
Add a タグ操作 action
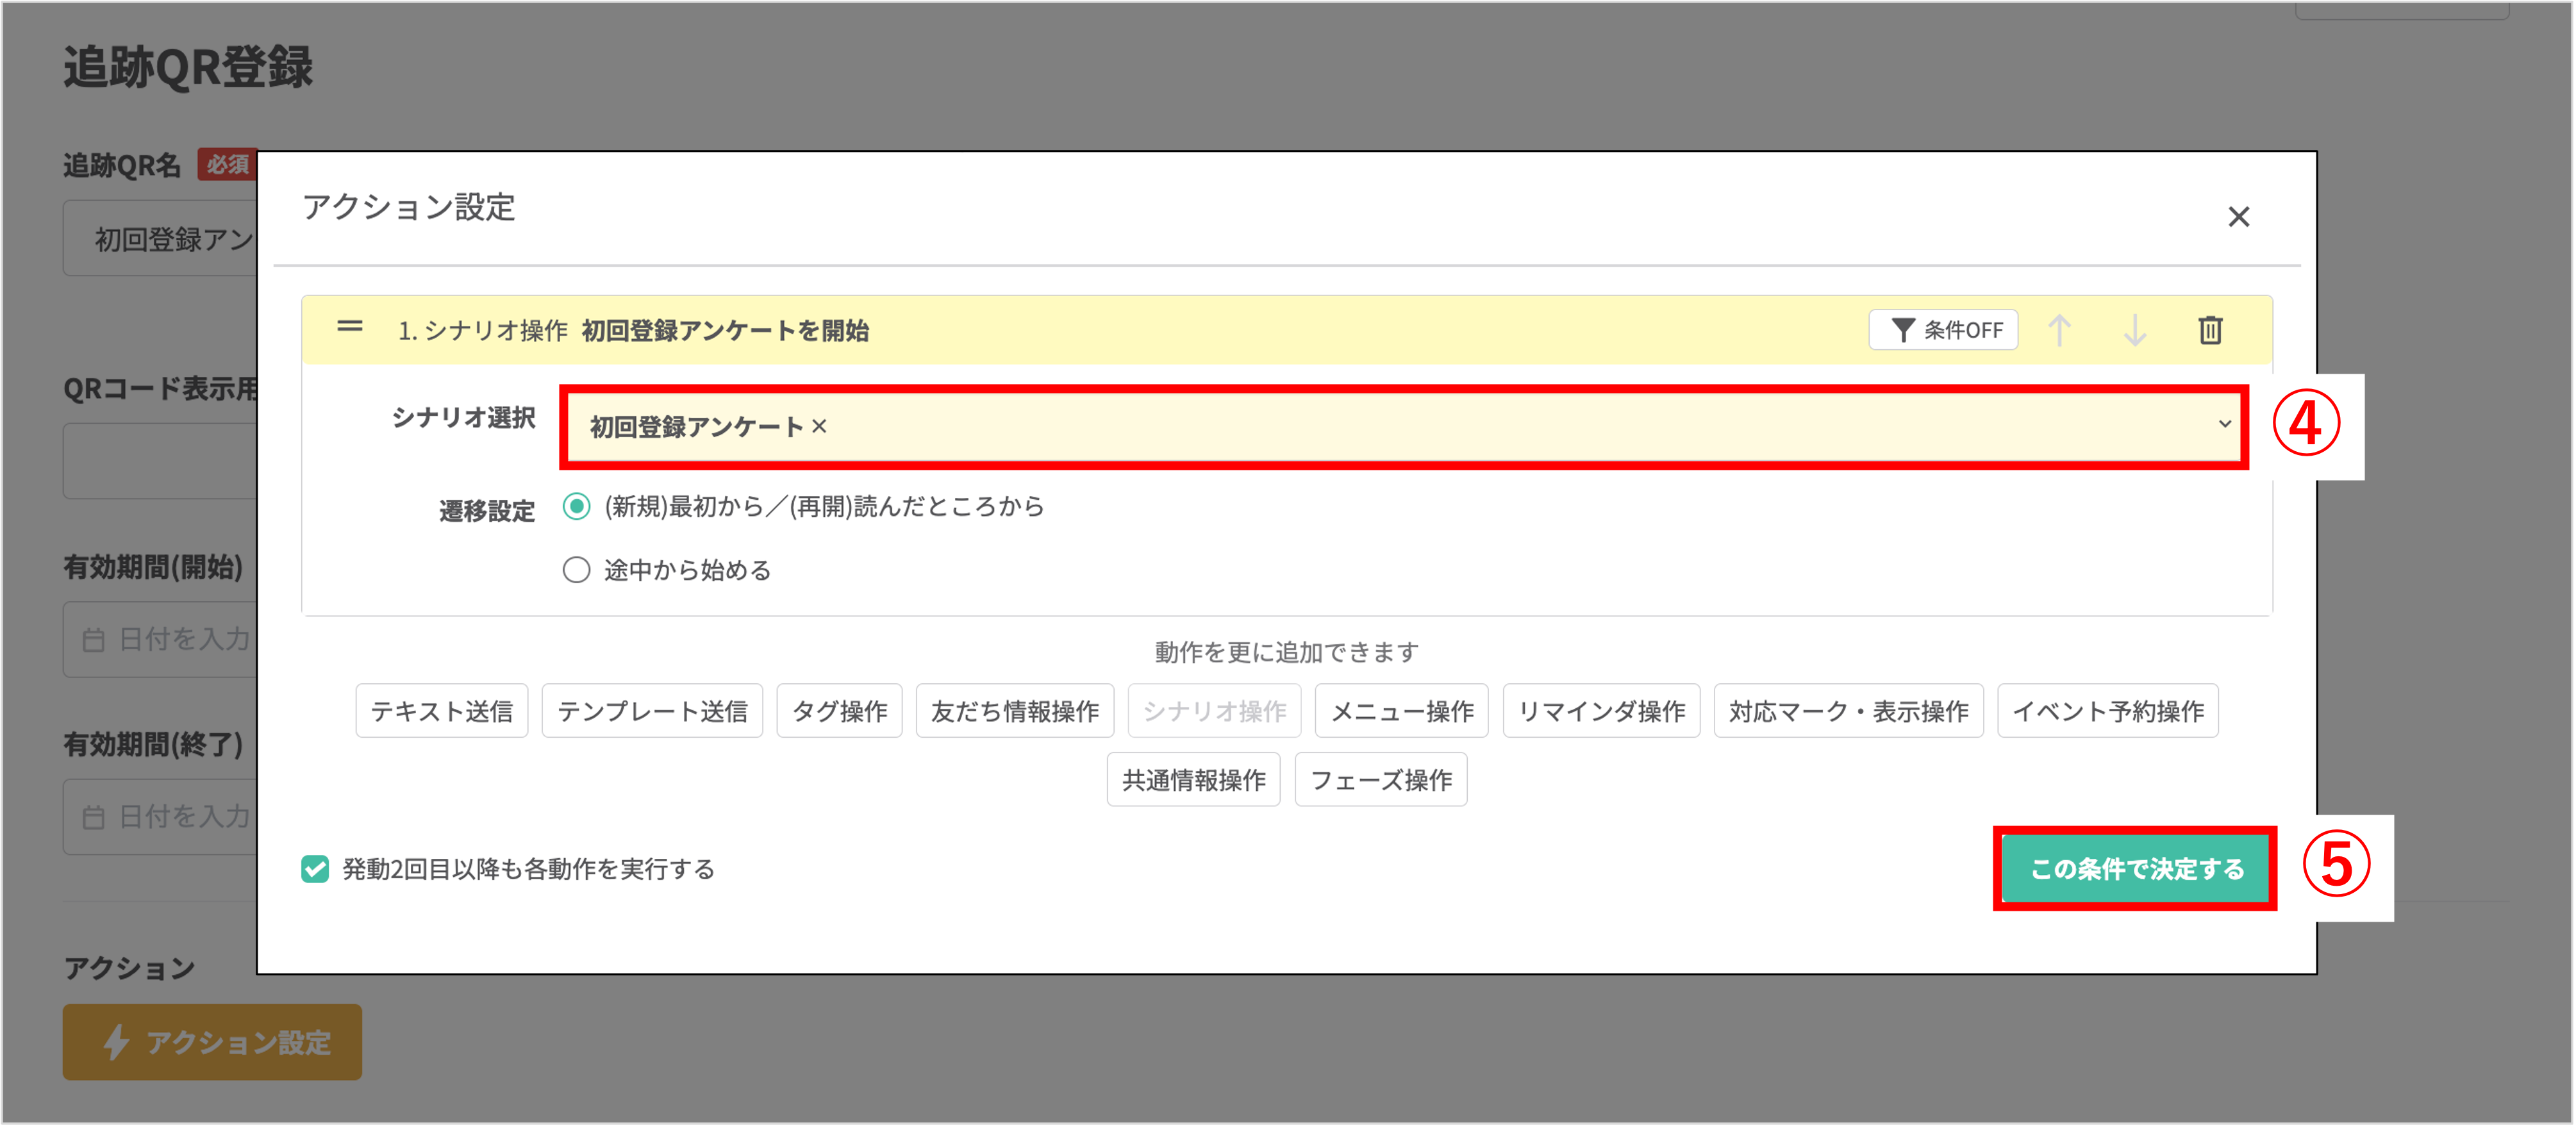tap(839, 711)
